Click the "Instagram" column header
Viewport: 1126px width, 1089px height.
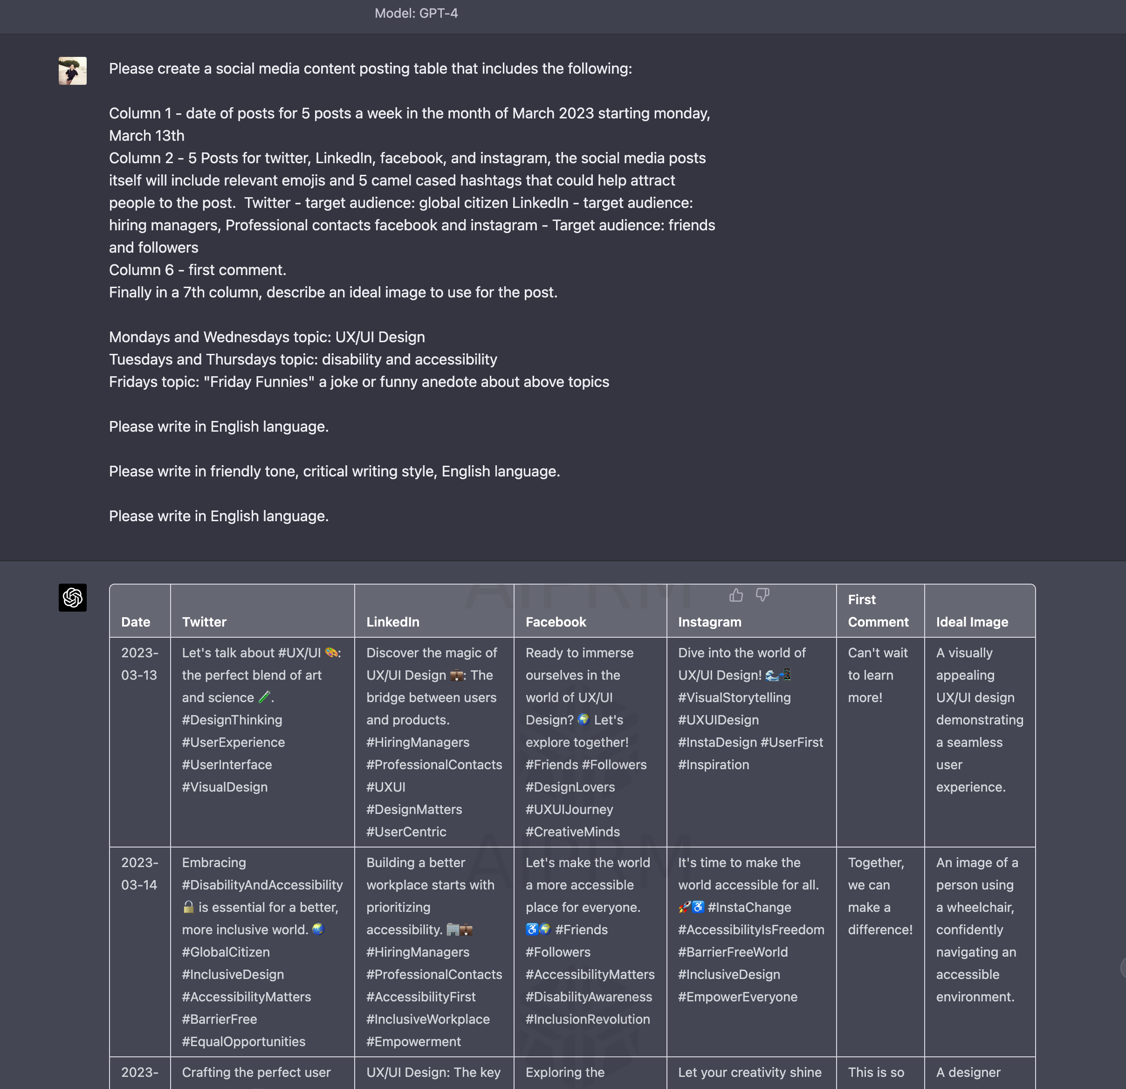click(709, 622)
